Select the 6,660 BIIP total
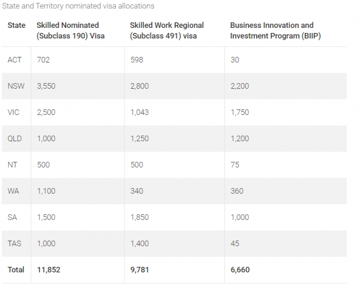 [x=240, y=270]
